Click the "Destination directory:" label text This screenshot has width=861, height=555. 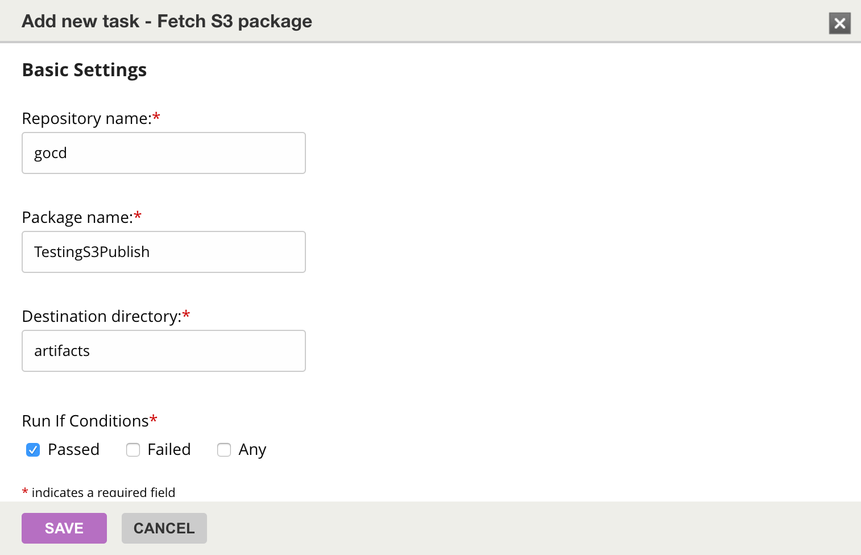click(x=102, y=316)
